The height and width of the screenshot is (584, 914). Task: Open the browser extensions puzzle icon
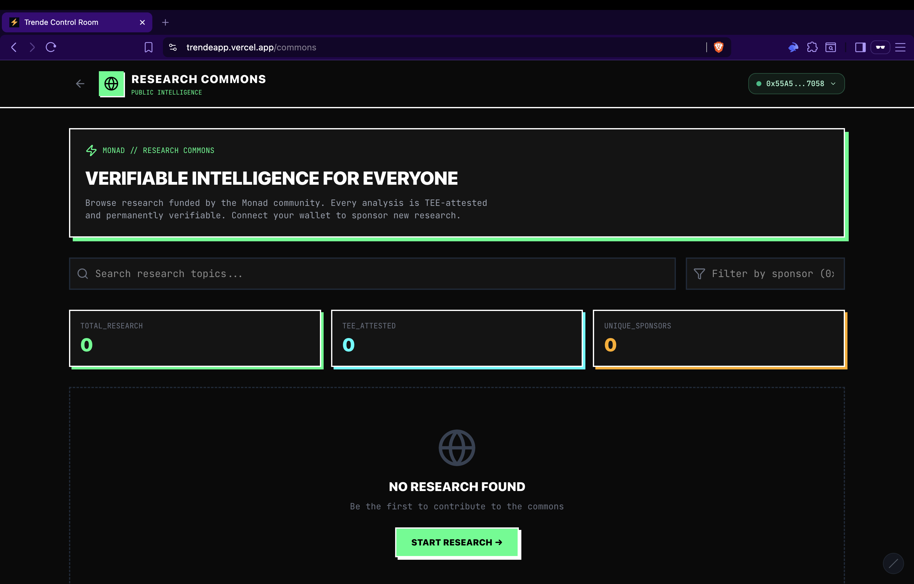(812, 47)
